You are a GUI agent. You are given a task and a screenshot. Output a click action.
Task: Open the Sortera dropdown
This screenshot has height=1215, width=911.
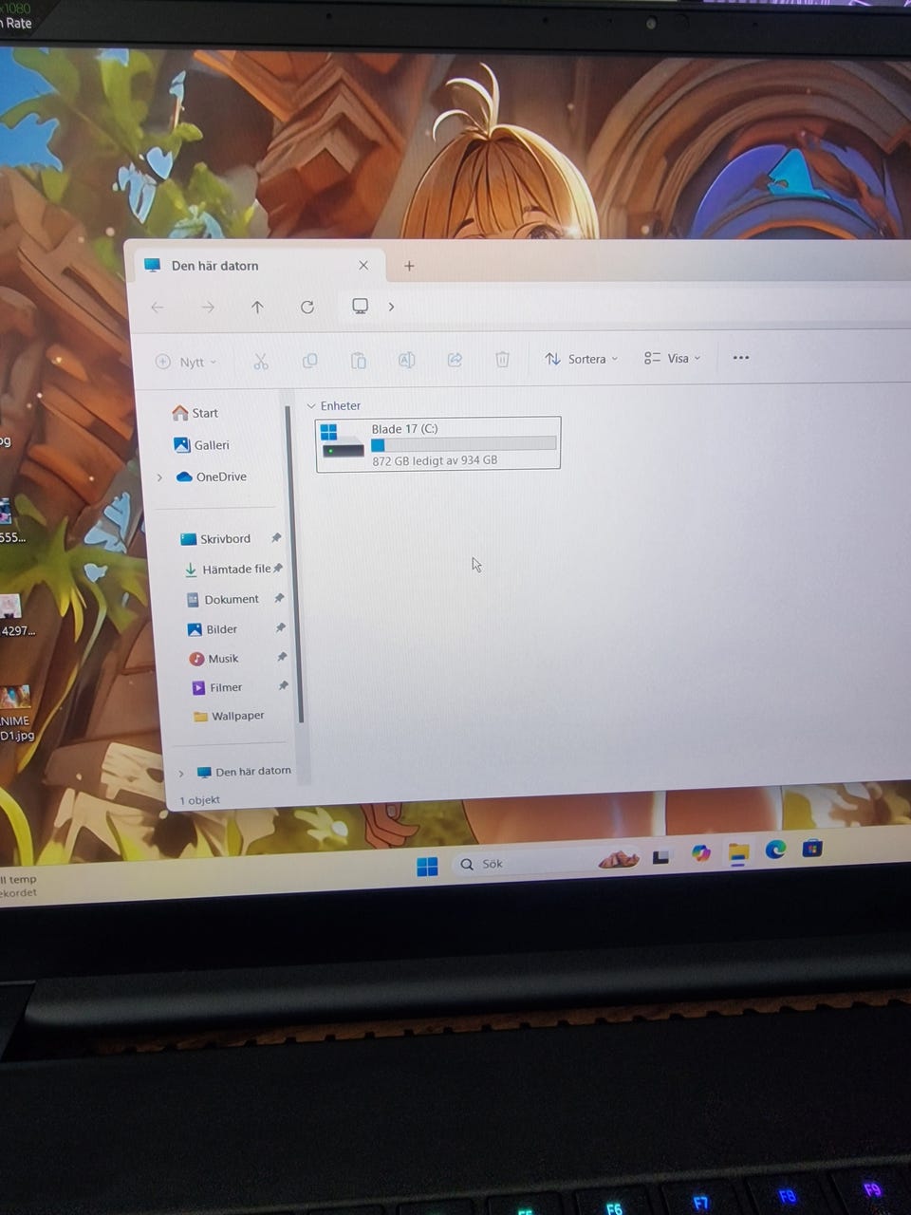coord(582,359)
